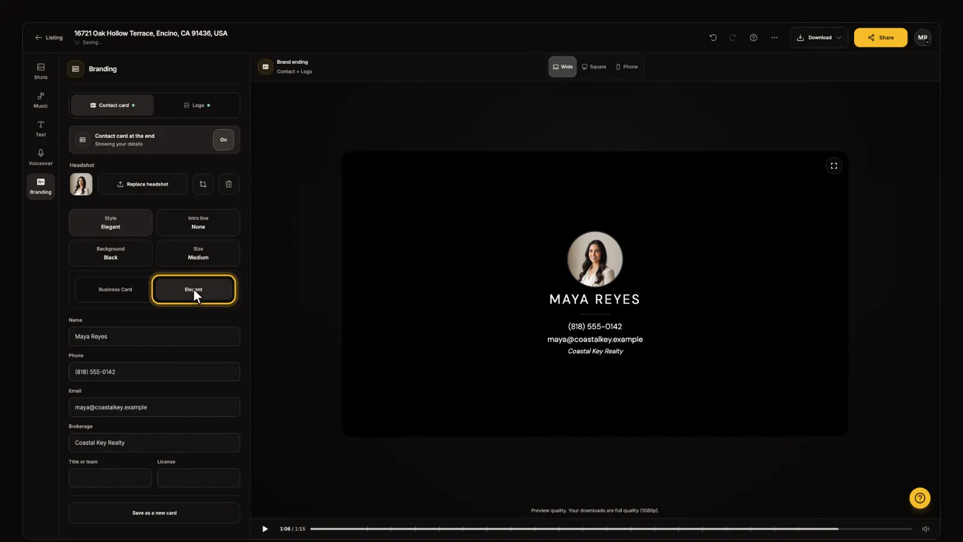Image resolution: width=963 pixels, height=542 pixels.
Task: Click the redo arrow icon
Action: (x=732, y=37)
